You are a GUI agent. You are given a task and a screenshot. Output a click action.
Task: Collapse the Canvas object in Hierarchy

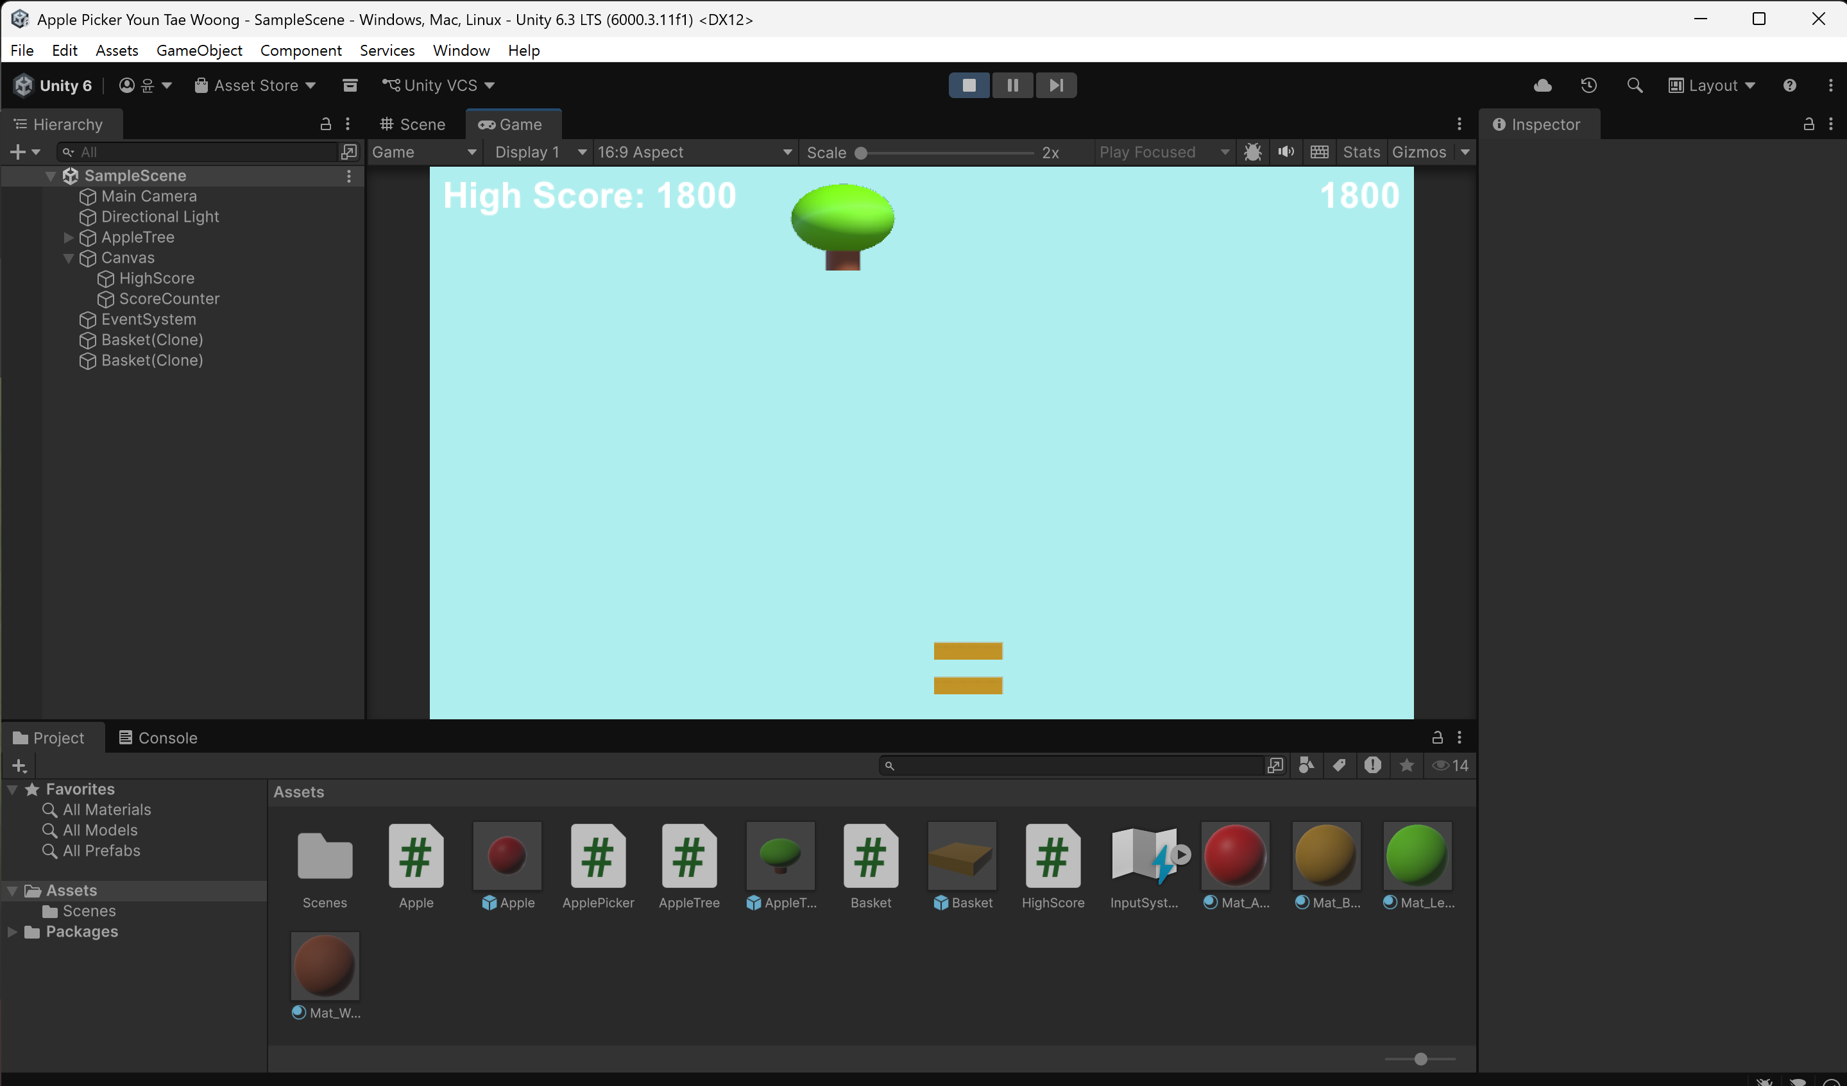(x=68, y=258)
